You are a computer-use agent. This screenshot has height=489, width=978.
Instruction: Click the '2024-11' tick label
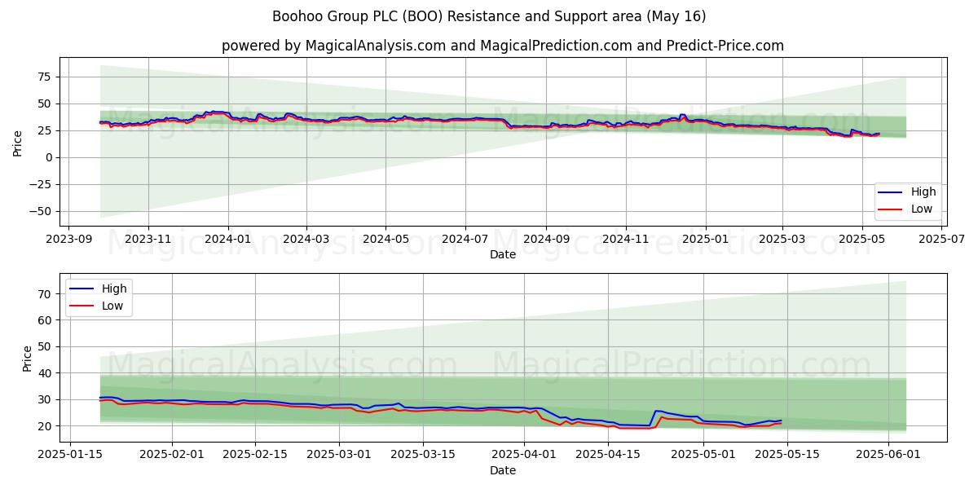click(x=626, y=239)
